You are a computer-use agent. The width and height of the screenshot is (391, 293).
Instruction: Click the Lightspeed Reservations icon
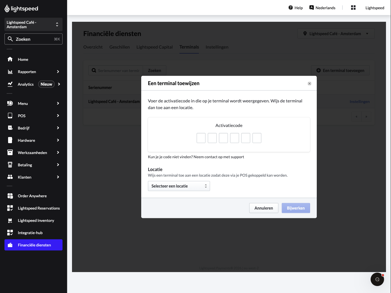coord(10,208)
